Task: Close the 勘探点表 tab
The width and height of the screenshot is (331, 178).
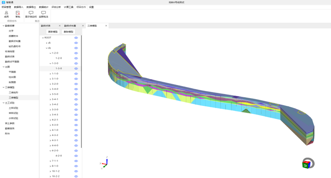Action: pos(60,26)
